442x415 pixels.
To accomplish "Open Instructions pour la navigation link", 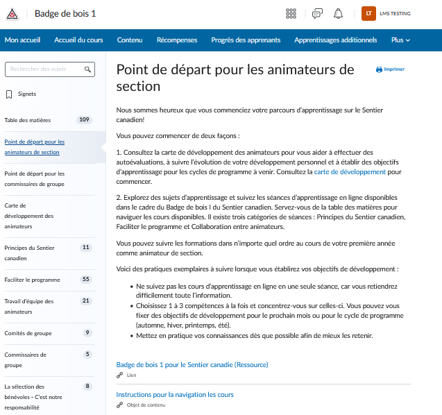I will [x=175, y=394].
